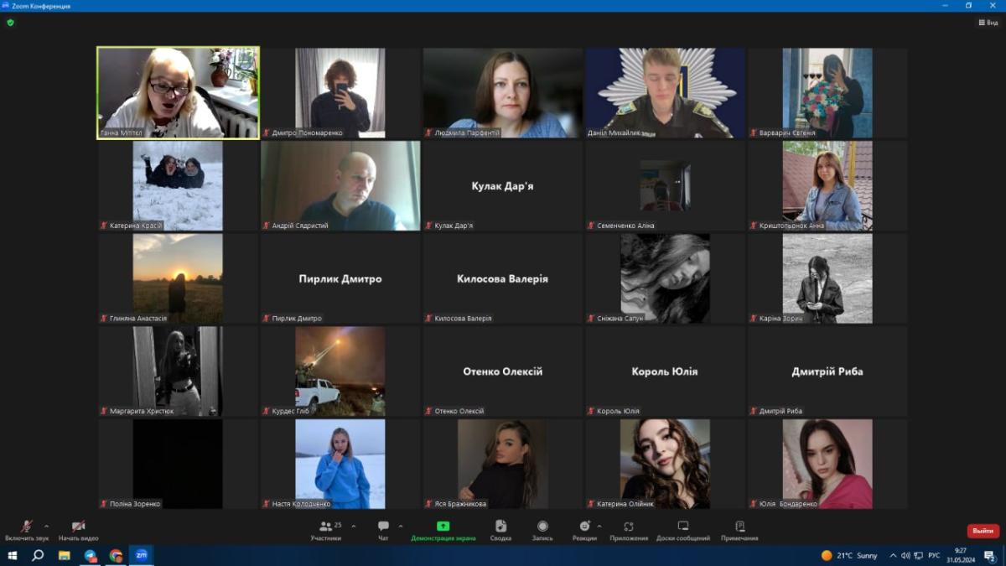Unmute microphone with Включить звук button

coord(26,530)
